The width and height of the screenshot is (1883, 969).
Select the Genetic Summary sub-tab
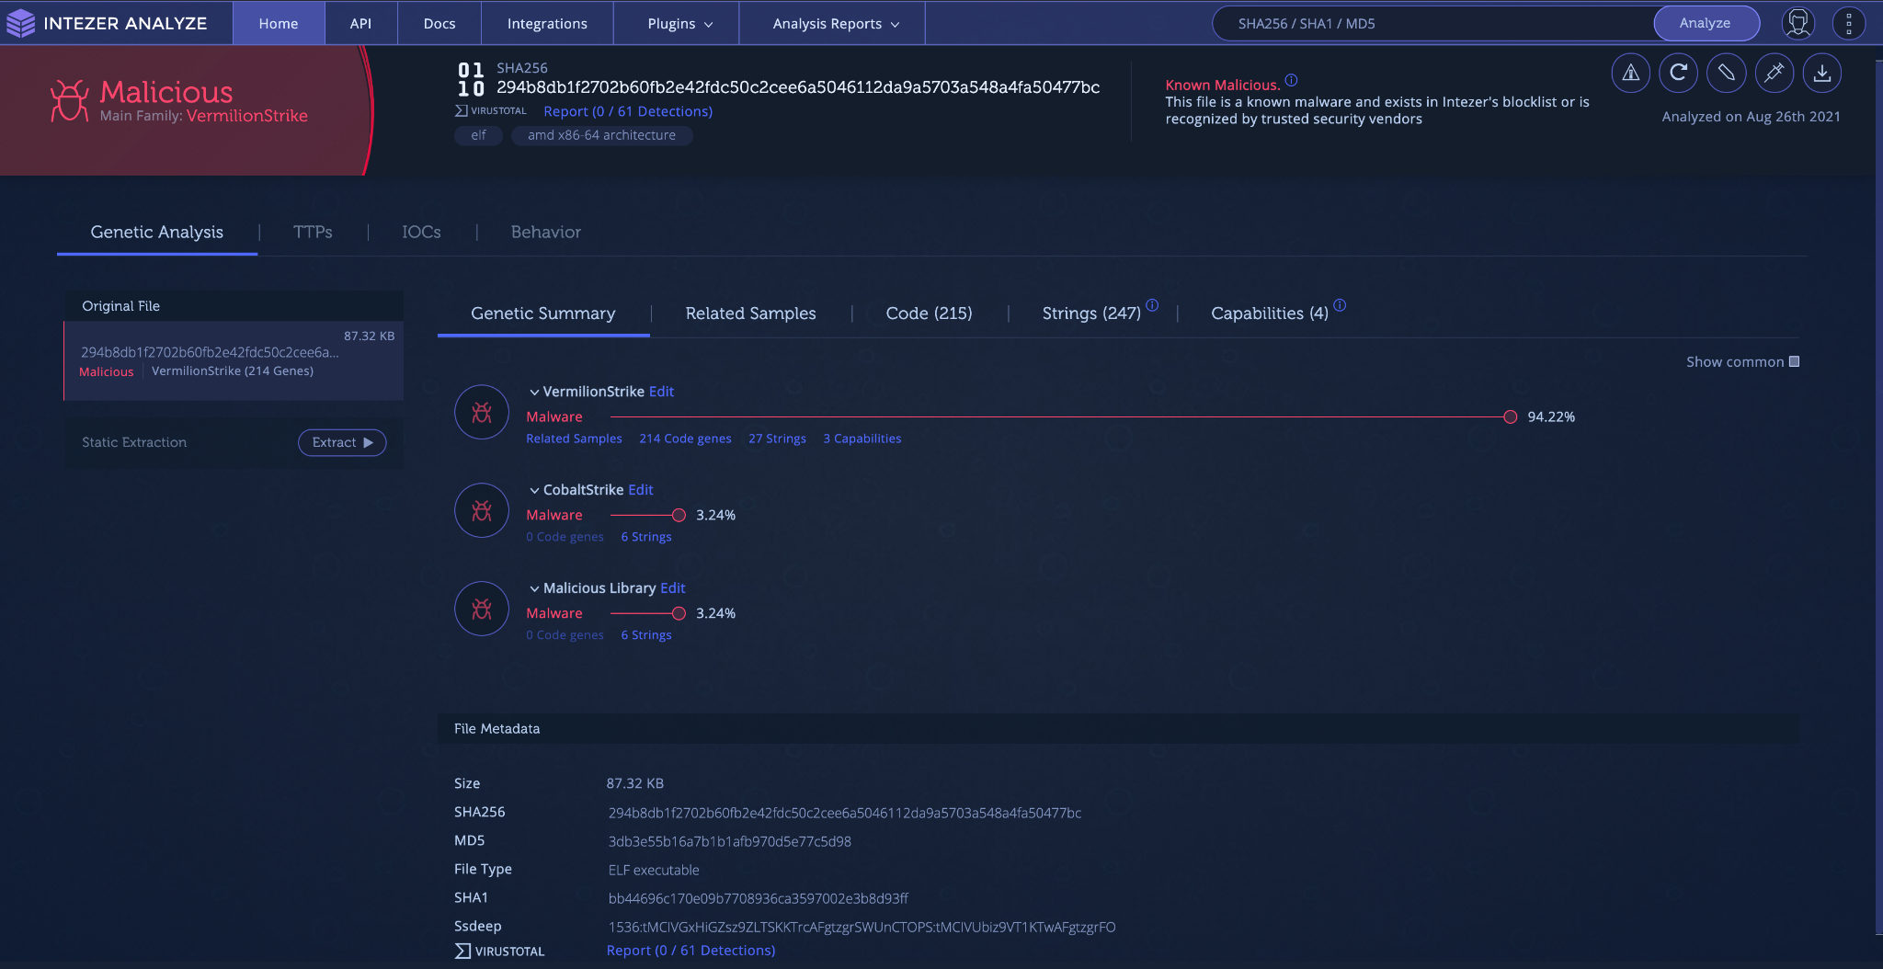pos(543,313)
